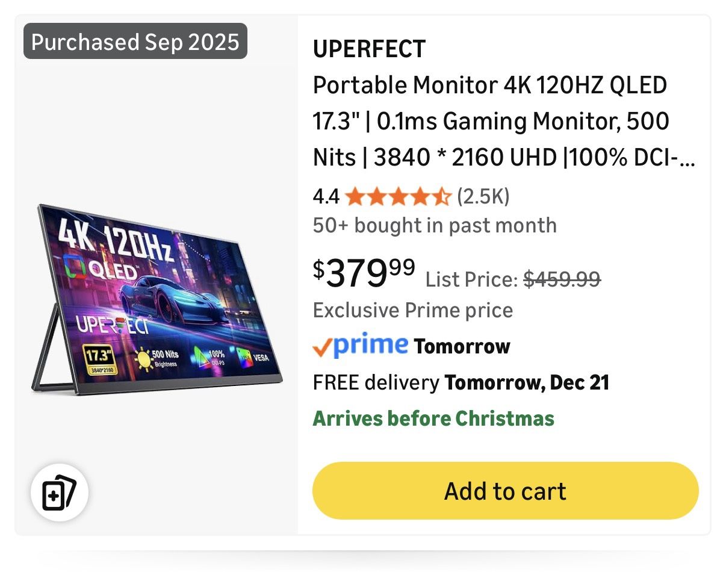Click the 50+ bought in past month text

tap(435, 226)
